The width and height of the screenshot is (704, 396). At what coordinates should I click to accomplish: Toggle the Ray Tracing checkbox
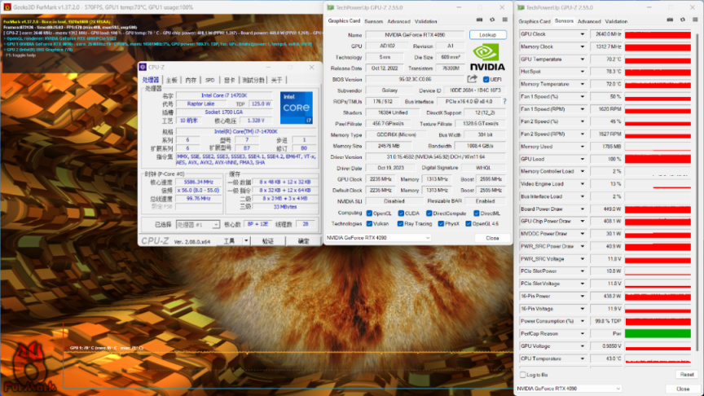(400, 223)
